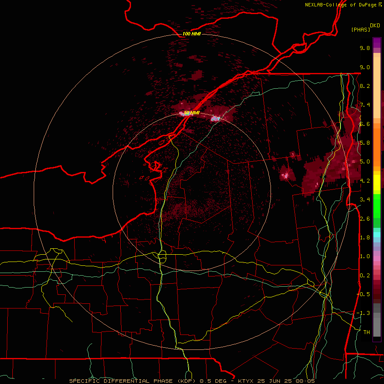
Task: Click the (KDP) product code in the caption
Action: tap(187, 381)
